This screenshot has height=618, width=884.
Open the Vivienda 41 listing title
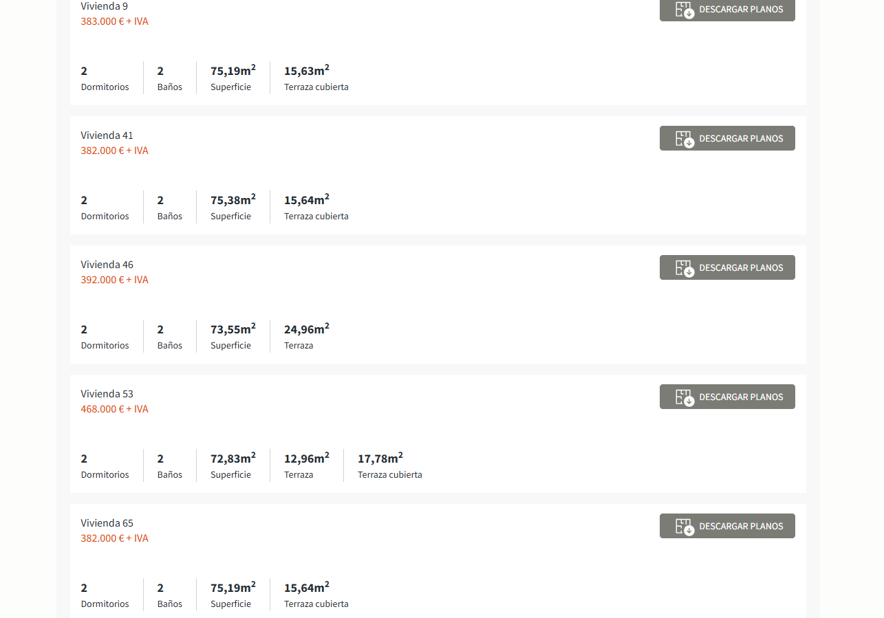click(107, 135)
